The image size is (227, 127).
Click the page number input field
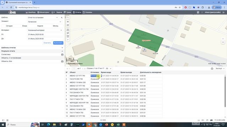pyautogui.click(x=74, y=68)
